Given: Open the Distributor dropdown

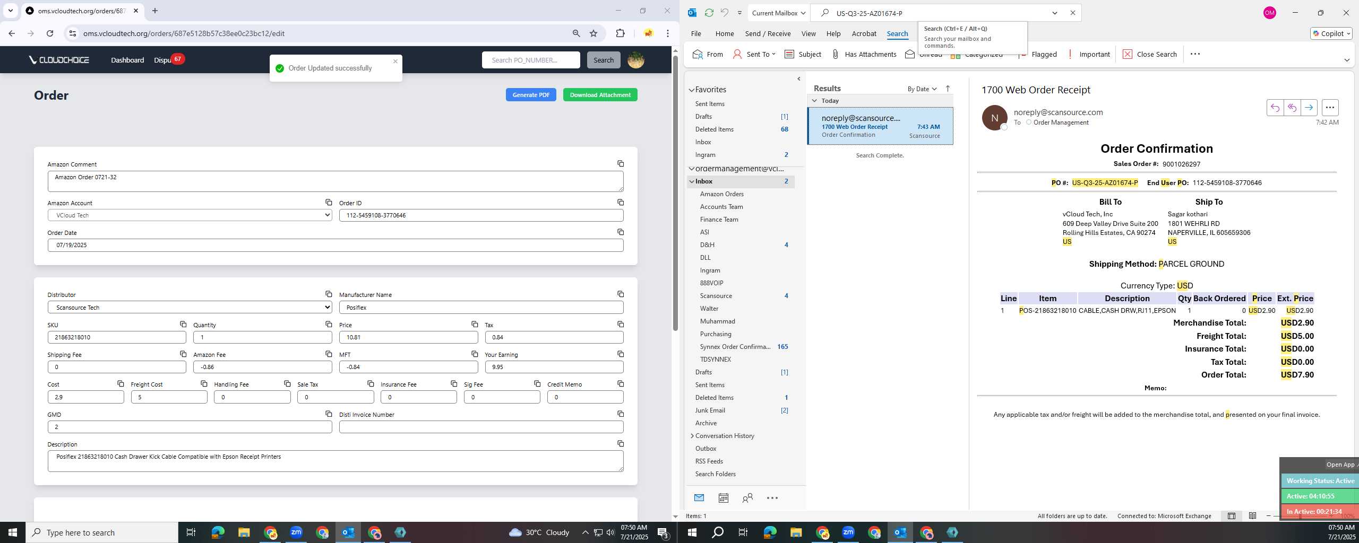Looking at the screenshot, I should 190,308.
